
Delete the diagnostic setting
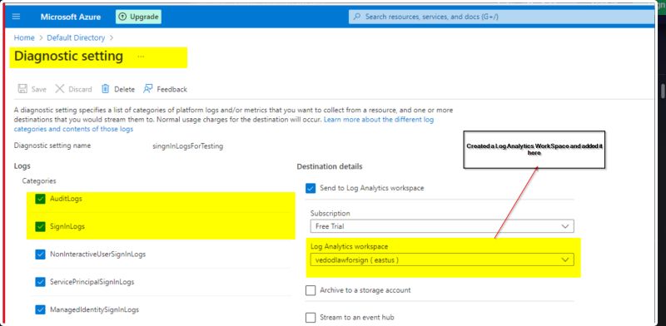[x=118, y=89]
